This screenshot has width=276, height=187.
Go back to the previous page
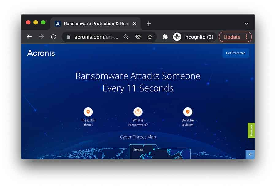click(x=29, y=37)
